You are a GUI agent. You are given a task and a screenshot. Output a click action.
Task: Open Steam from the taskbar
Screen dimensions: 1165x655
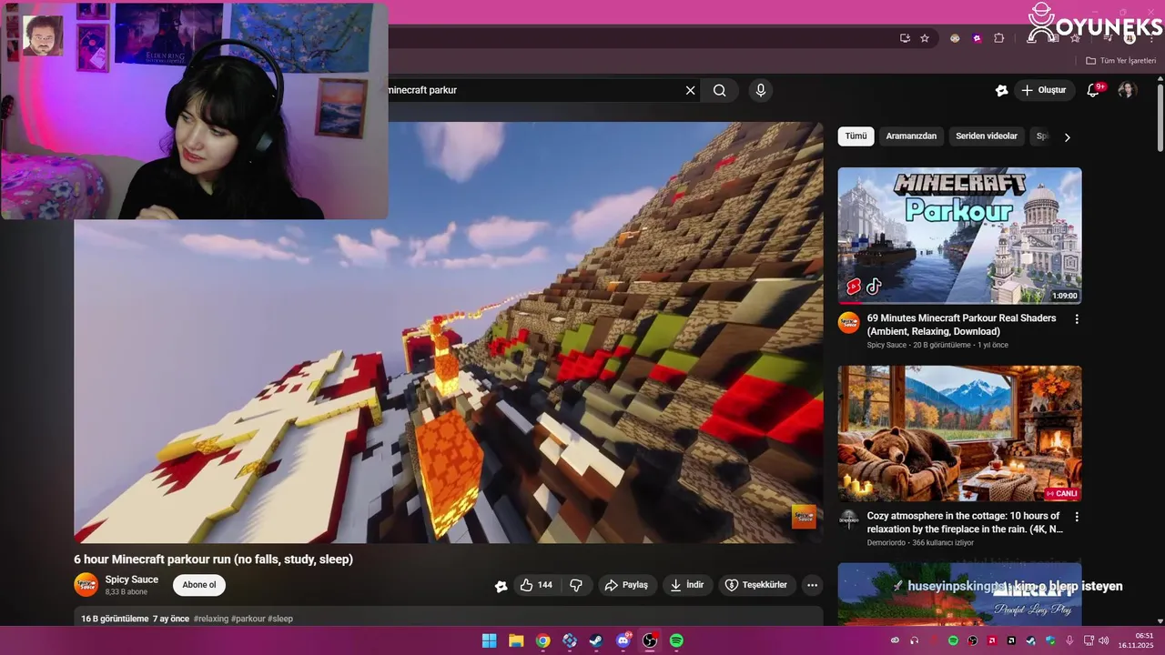pos(595,641)
